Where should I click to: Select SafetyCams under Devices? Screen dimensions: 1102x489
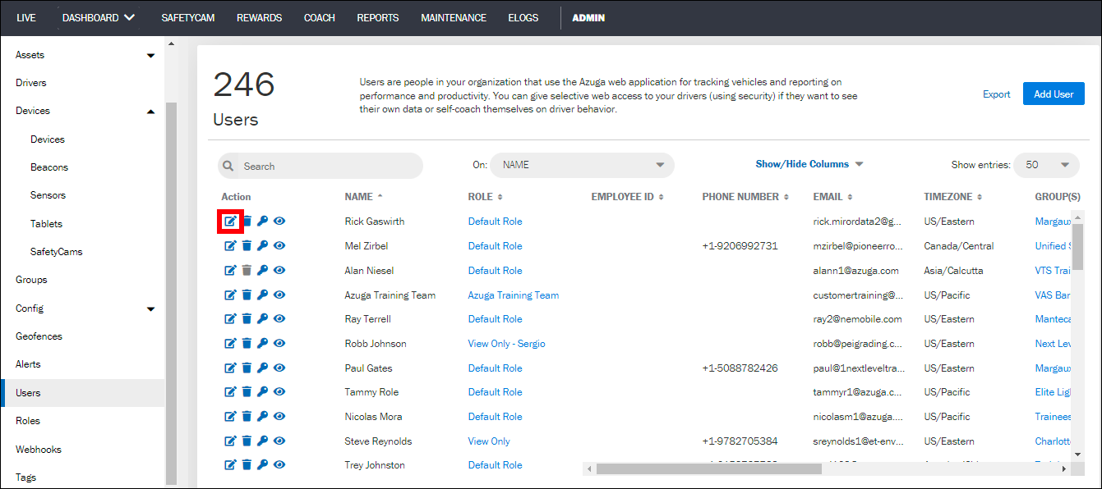coord(57,252)
